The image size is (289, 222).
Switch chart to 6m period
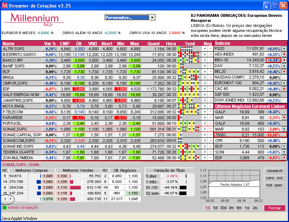pos(239,208)
